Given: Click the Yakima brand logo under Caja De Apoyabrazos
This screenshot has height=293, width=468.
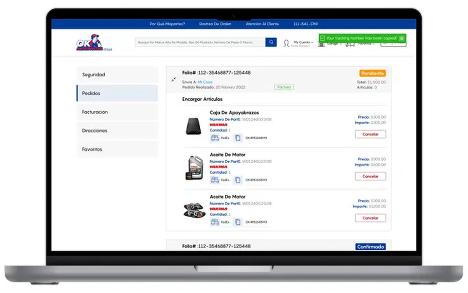Looking at the screenshot, I should (218, 125).
